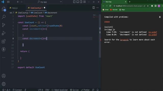163x91 pixels.
Task: Follow the keywords link in error overlay
Action: click(x=124, y=40)
